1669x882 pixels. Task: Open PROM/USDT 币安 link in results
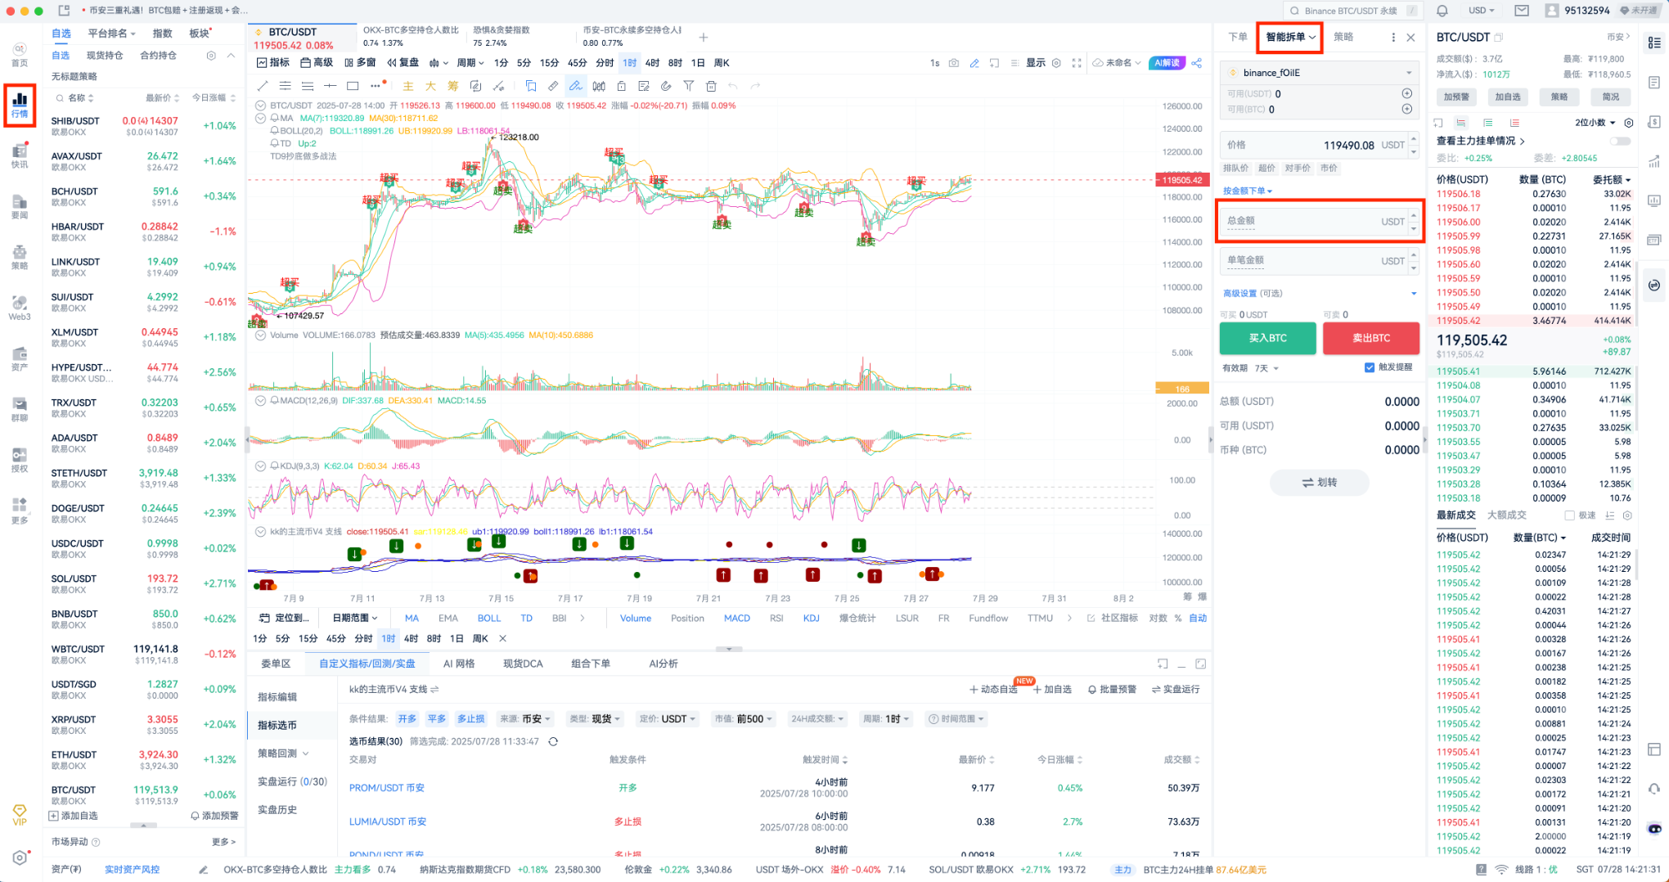pos(387,788)
